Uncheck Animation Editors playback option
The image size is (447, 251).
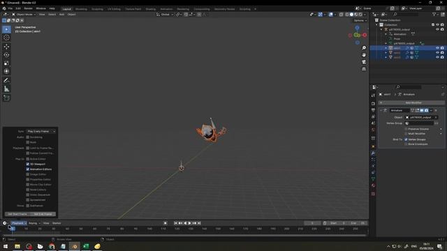point(28,169)
